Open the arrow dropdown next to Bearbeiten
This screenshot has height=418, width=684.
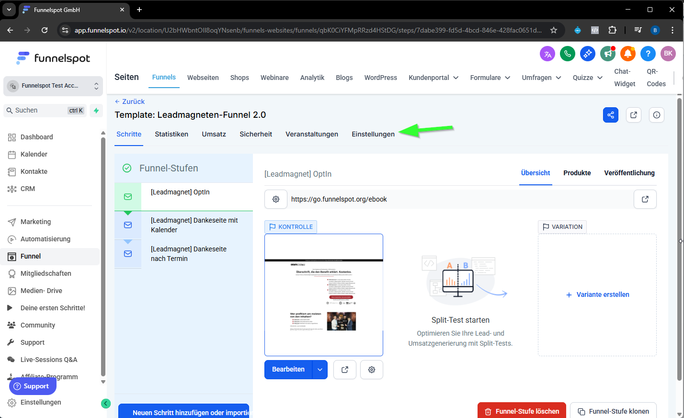click(320, 370)
